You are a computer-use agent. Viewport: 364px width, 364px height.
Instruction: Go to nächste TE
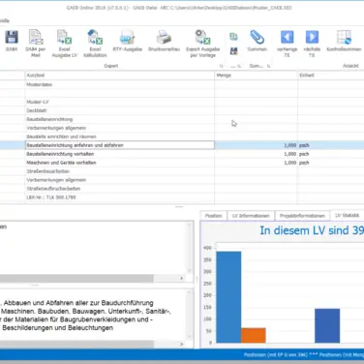tap(312, 43)
